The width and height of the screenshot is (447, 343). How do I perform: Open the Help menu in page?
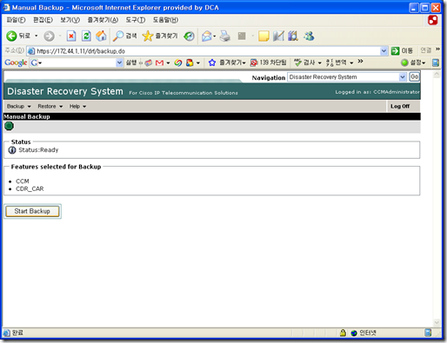[x=77, y=107]
